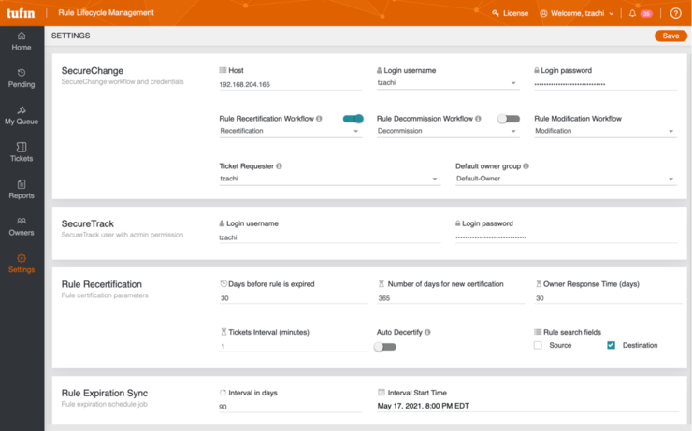
Task: Click the Default owner group info icon
Action: point(526,166)
